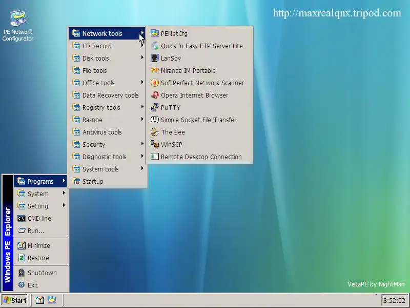
Task: Expand Raznoe submenu arrow
Action: pos(142,119)
